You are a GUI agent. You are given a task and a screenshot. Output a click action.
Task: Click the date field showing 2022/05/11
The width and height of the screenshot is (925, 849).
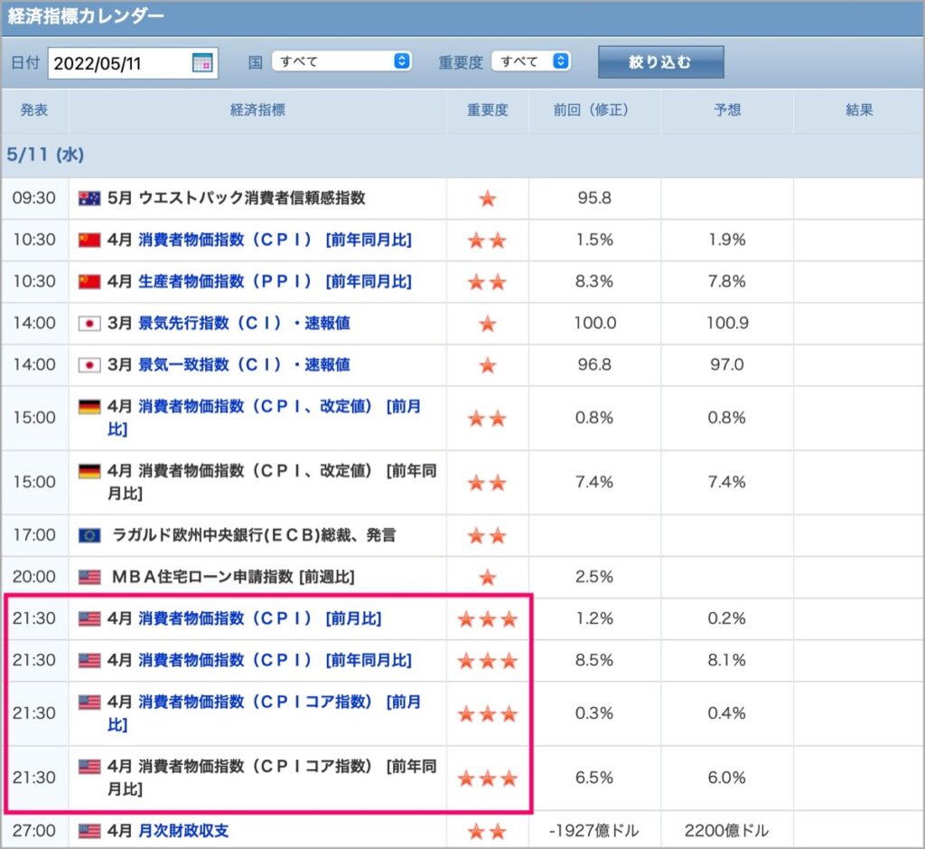[133, 63]
